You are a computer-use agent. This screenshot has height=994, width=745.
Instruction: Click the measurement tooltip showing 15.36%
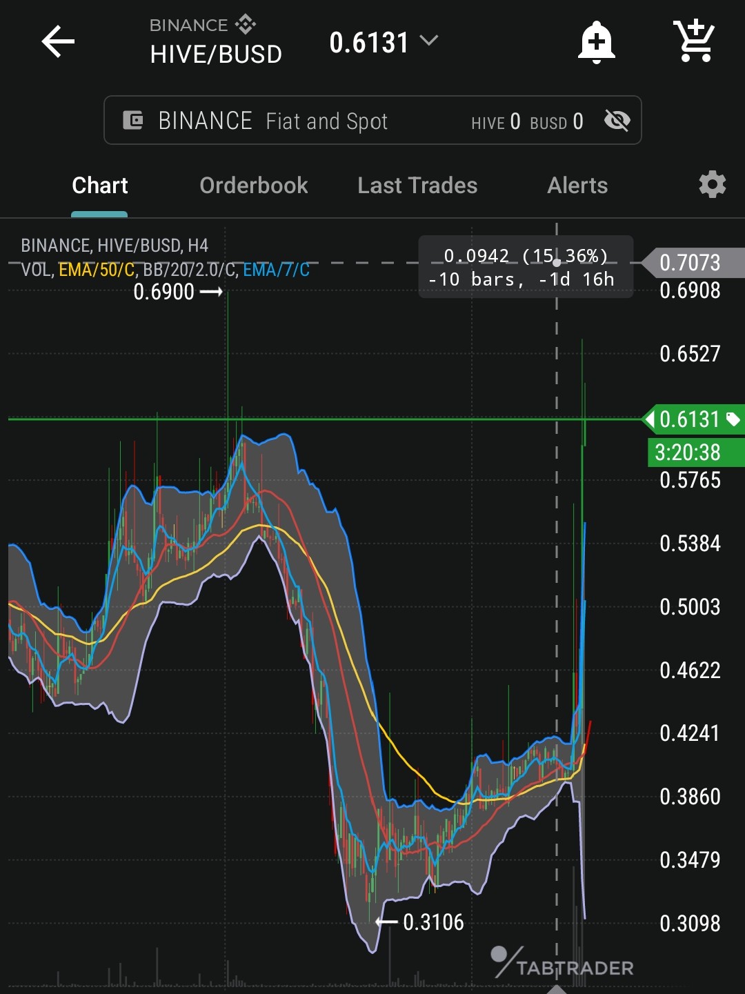point(526,267)
